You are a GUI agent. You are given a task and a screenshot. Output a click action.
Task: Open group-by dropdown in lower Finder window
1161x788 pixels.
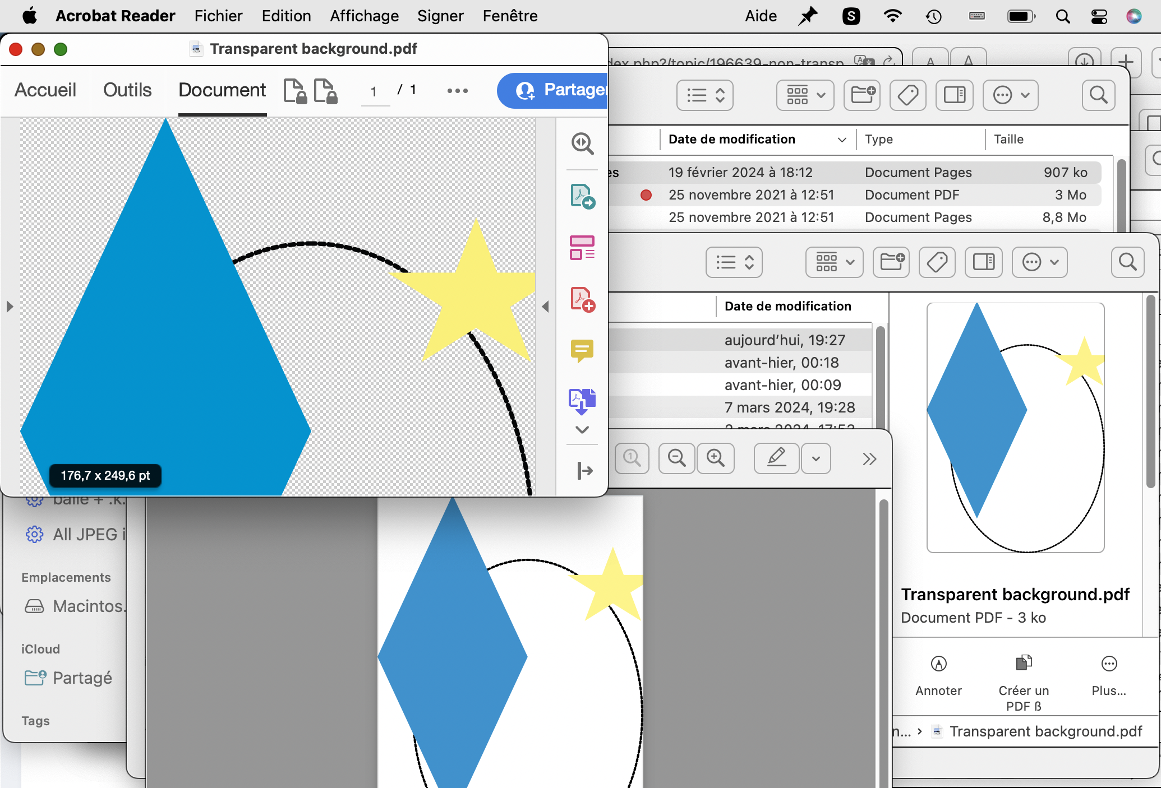click(834, 262)
